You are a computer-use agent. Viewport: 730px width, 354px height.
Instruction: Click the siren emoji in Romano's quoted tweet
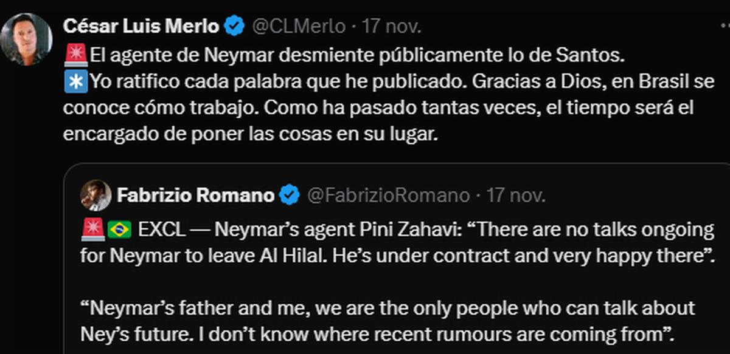click(x=92, y=230)
